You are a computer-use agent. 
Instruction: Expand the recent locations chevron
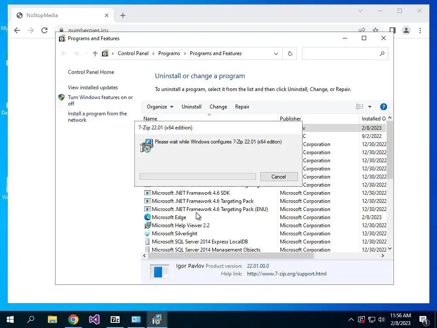point(86,53)
